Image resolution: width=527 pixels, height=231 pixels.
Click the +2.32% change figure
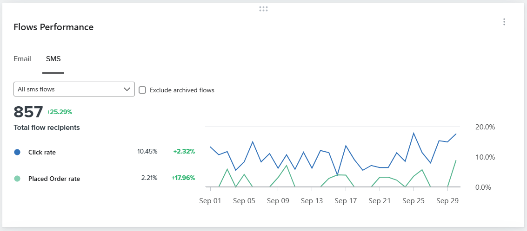(x=184, y=151)
